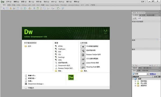Open the 站点 menu
161x97 pixels.
61,2
